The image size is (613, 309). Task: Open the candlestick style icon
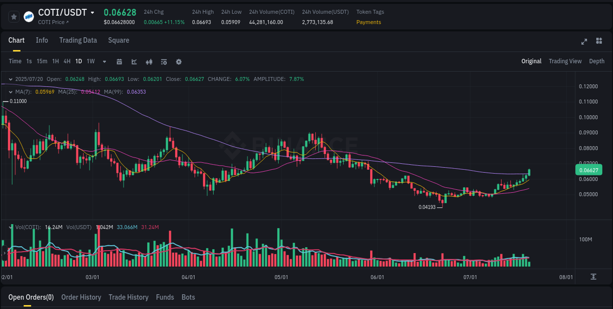click(149, 61)
